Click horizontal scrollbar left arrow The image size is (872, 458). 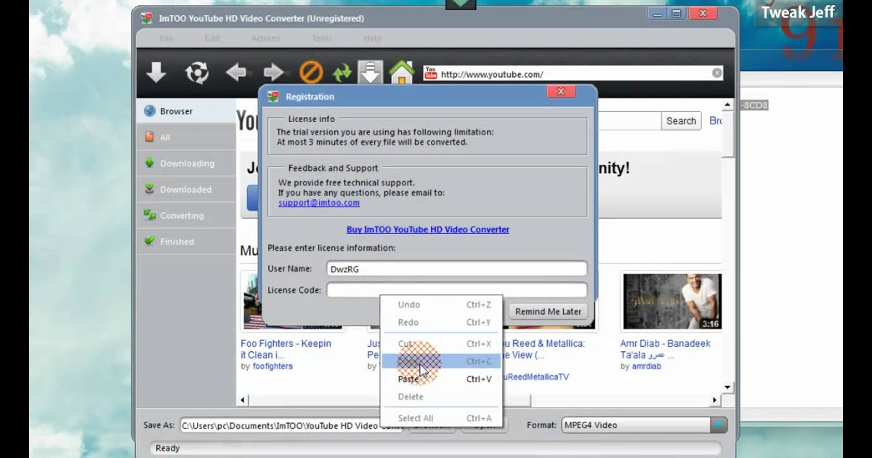click(x=243, y=401)
